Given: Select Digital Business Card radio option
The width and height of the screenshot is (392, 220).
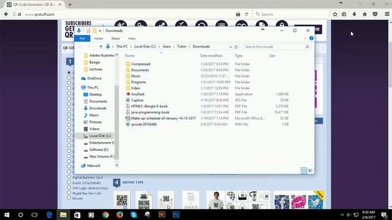Looking at the screenshot, I should pos(69,177).
